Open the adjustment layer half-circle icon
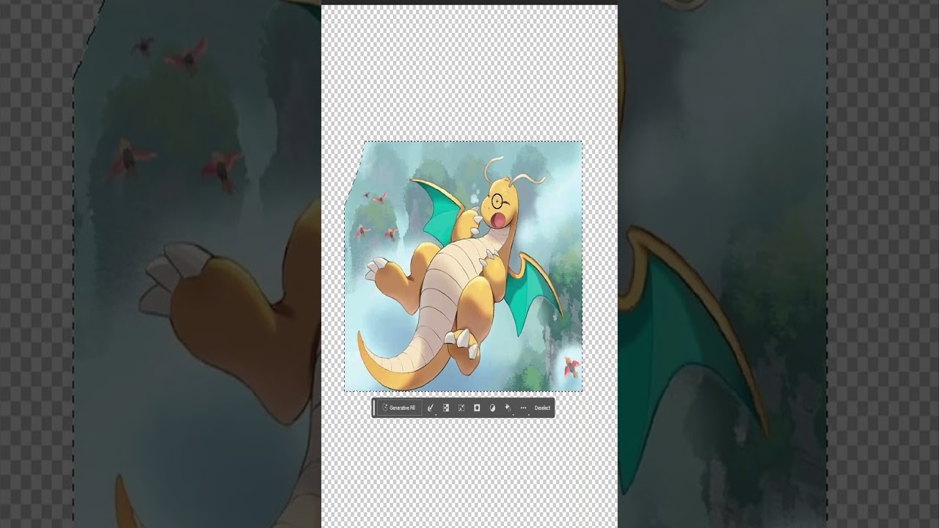This screenshot has width=939, height=528. click(x=492, y=408)
